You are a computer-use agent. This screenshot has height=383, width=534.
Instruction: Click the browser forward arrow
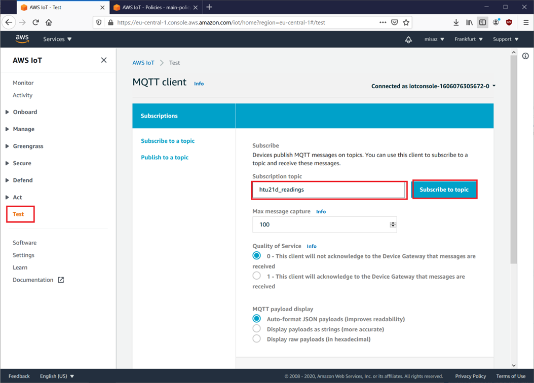pyautogui.click(x=22, y=22)
